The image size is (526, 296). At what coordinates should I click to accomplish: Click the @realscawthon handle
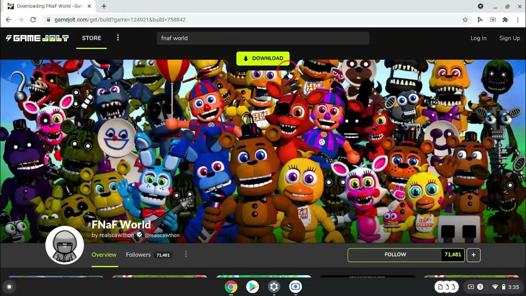point(162,235)
